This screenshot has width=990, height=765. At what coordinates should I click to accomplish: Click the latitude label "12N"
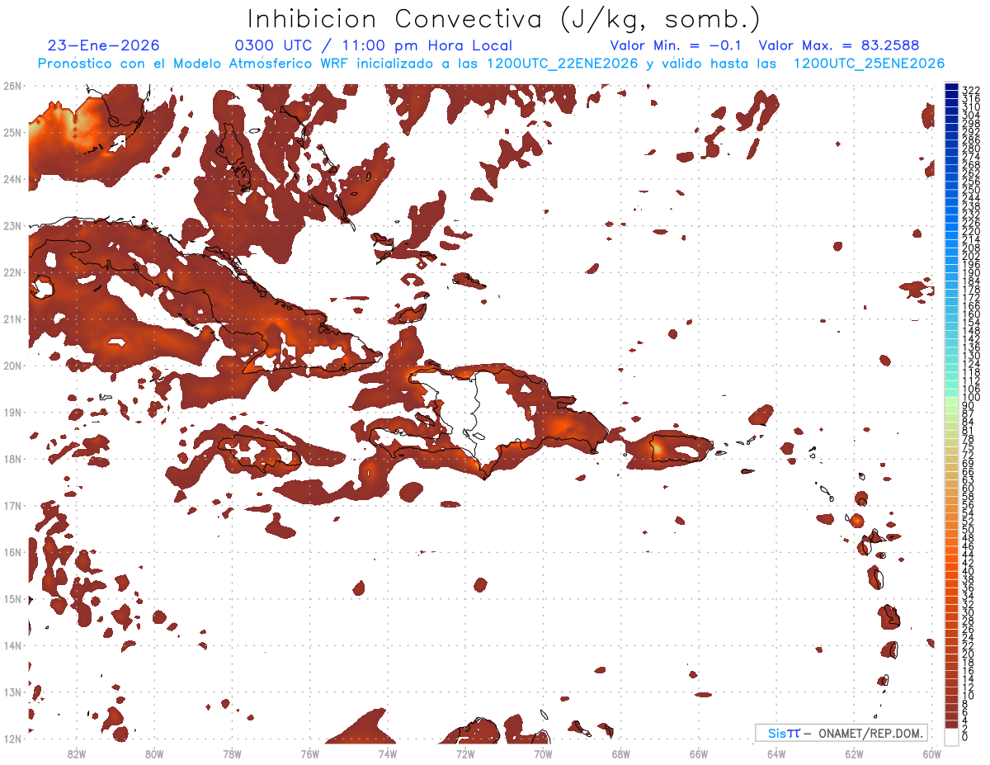tap(12, 739)
